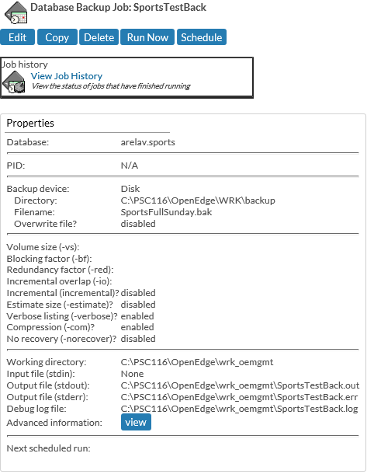
Task: Click the SportsTestBack.err stderr path
Action: click(239, 397)
